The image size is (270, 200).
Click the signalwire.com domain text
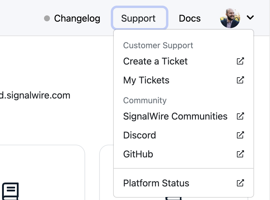(35, 95)
